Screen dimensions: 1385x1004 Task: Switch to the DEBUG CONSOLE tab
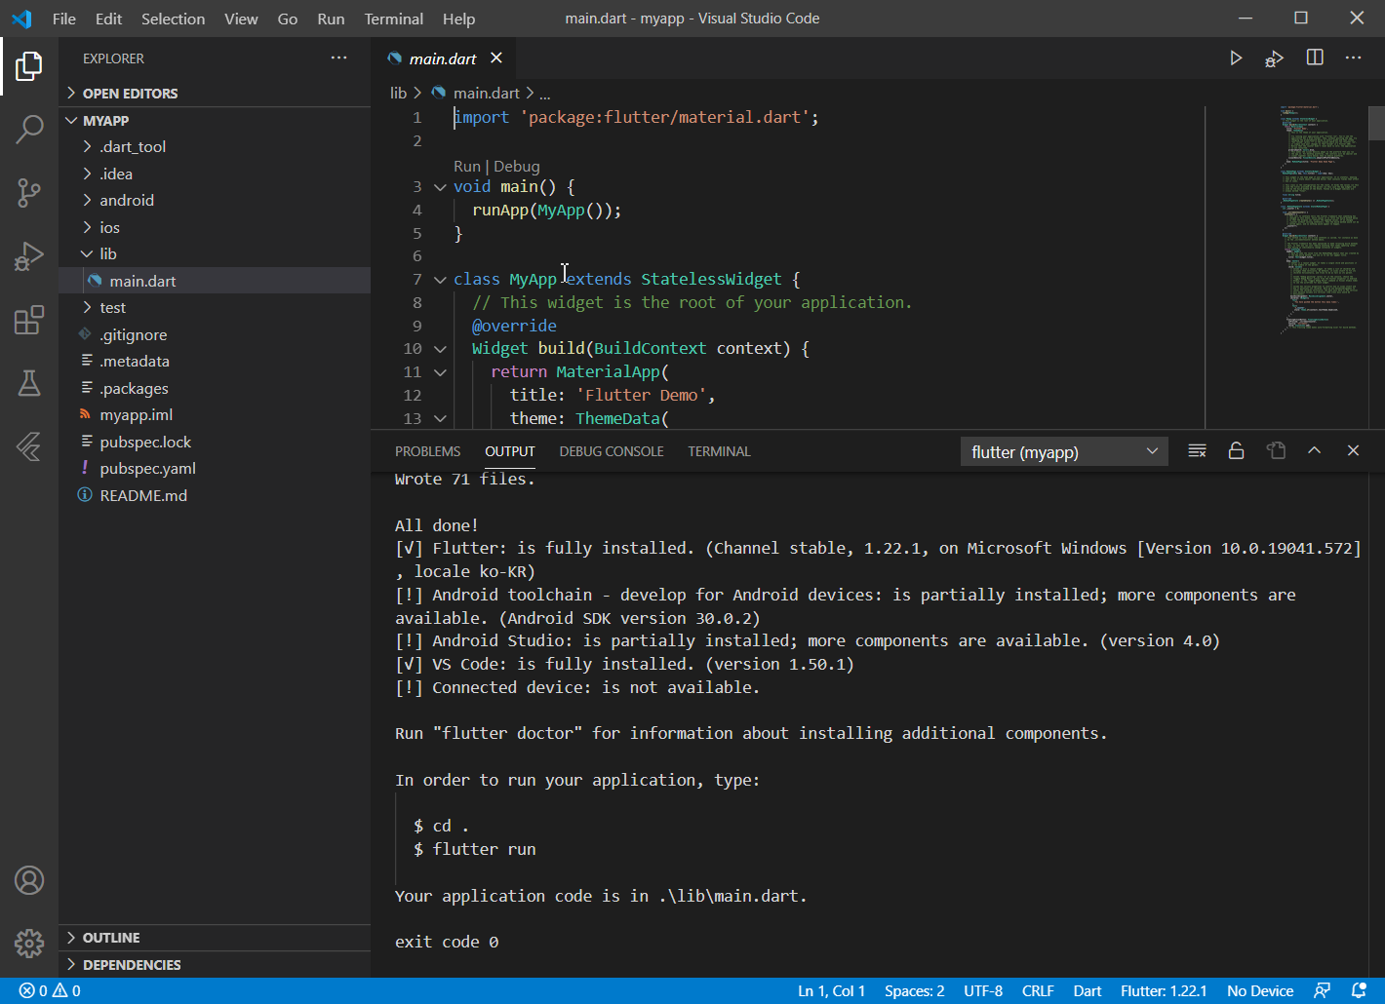(612, 451)
